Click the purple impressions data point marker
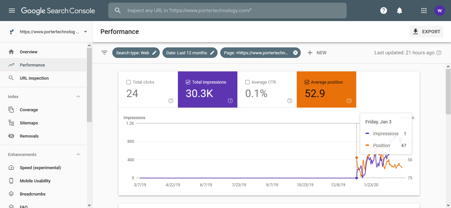Viewport: 451px width, 208px height. click(x=357, y=178)
